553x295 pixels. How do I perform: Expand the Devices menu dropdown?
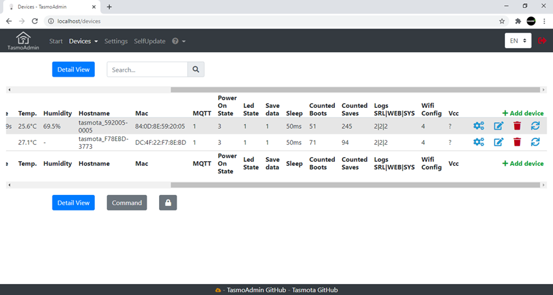click(83, 41)
